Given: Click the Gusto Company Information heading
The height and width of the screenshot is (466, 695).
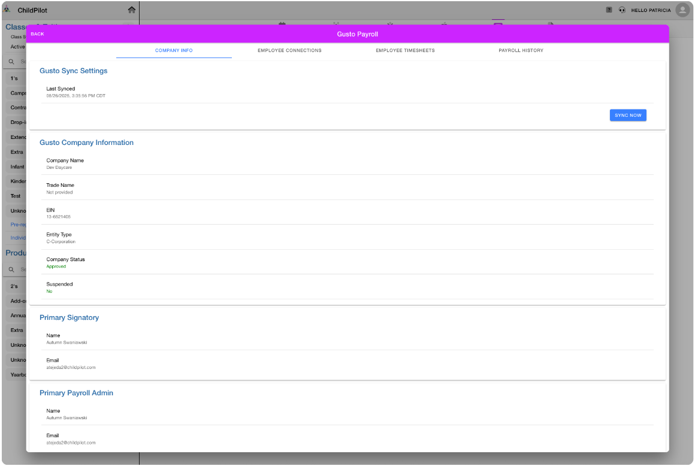Looking at the screenshot, I should [x=86, y=143].
